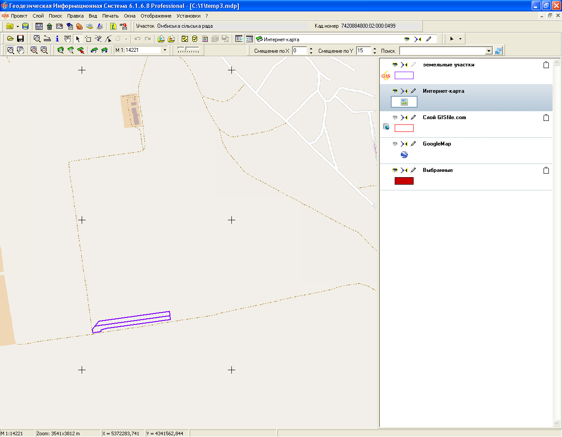Open dropdown arrow next to the greyed shape tool
This screenshot has height=437, width=562.
coord(126,39)
